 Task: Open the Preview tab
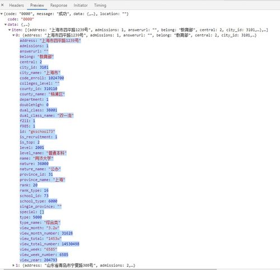37,5
